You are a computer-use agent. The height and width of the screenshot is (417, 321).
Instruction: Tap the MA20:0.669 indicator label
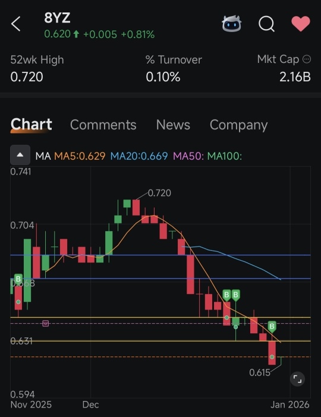pos(139,156)
